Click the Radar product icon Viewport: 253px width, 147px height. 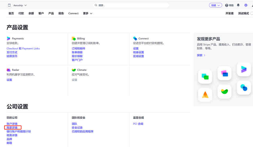8,70
